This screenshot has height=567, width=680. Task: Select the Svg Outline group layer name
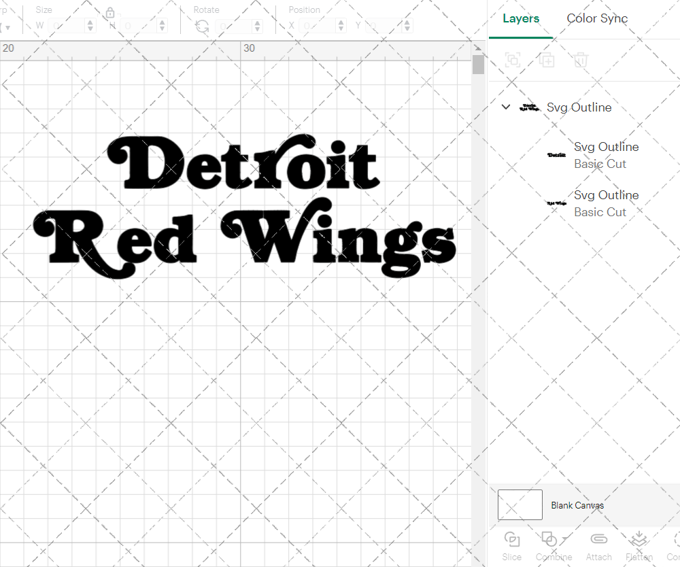[579, 107]
